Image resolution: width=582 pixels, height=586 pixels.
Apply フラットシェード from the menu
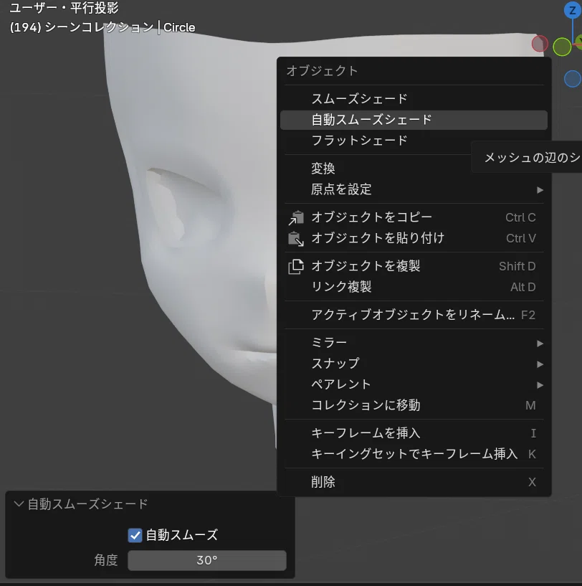(414, 141)
